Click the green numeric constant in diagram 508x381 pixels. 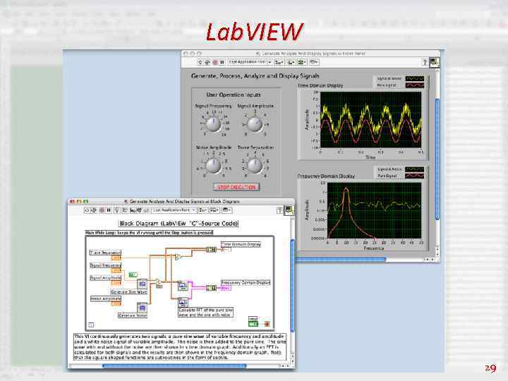pyautogui.click(x=133, y=274)
